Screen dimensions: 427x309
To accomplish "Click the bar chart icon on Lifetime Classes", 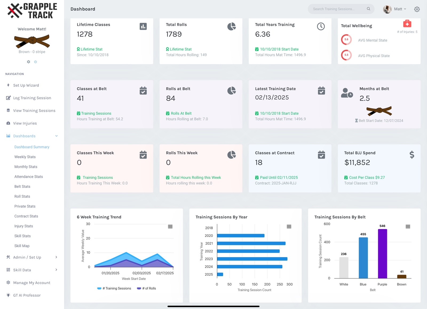I will point(143,26).
